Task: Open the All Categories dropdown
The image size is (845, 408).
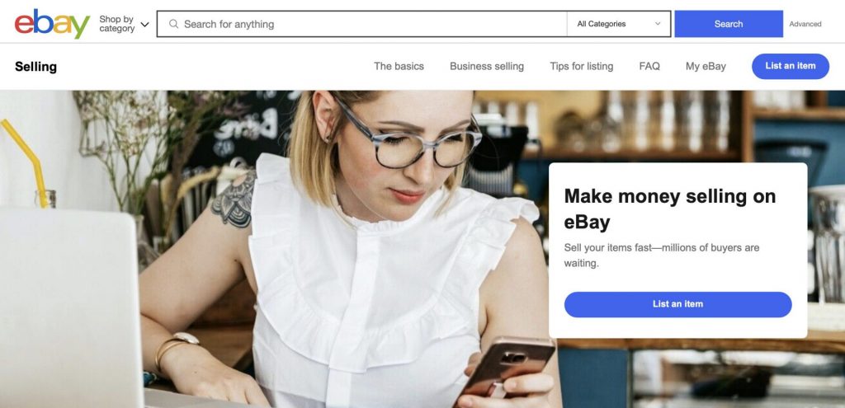Action: pyautogui.click(x=619, y=24)
